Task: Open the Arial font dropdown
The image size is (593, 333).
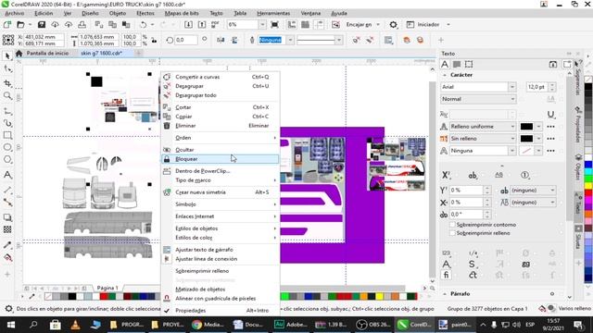Action: pyautogui.click(x=512, y=87)
